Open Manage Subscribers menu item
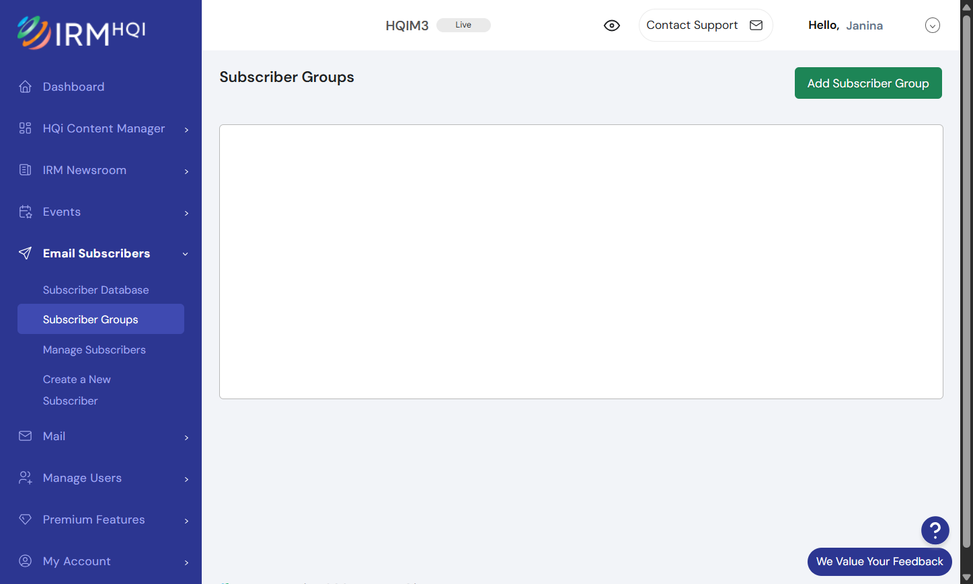The height and width of the screenshot is (584, 973). tap(94, 349)
